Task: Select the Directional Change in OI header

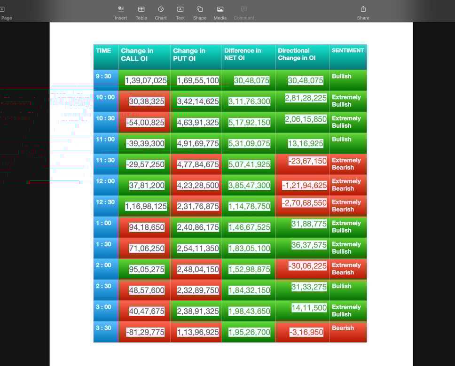Action: coord(302,57)
